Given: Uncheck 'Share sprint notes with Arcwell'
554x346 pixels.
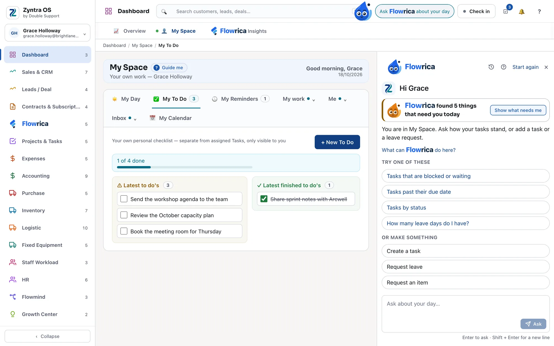Looking at the screenshot, I should click(x=264, y=199).
